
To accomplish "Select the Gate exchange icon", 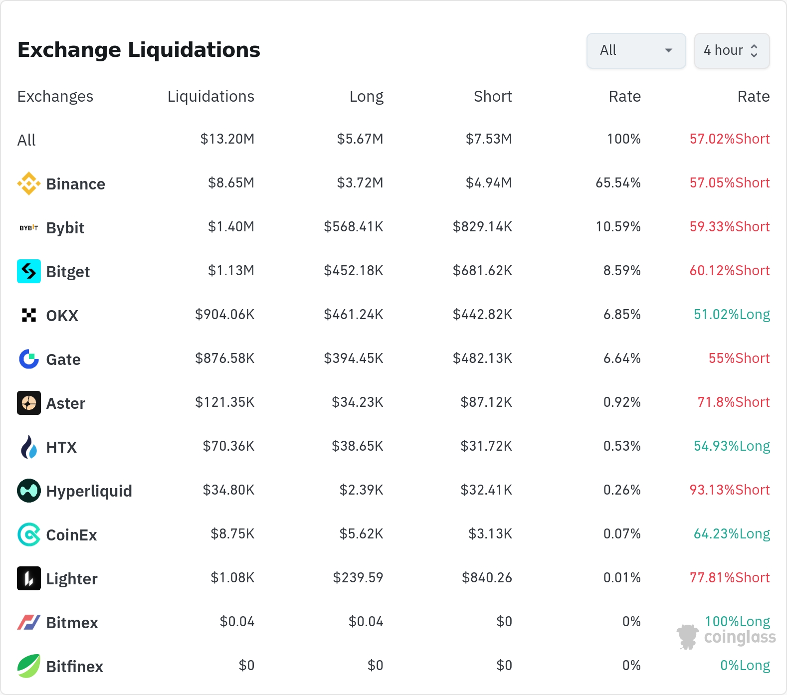I will 29,359.
